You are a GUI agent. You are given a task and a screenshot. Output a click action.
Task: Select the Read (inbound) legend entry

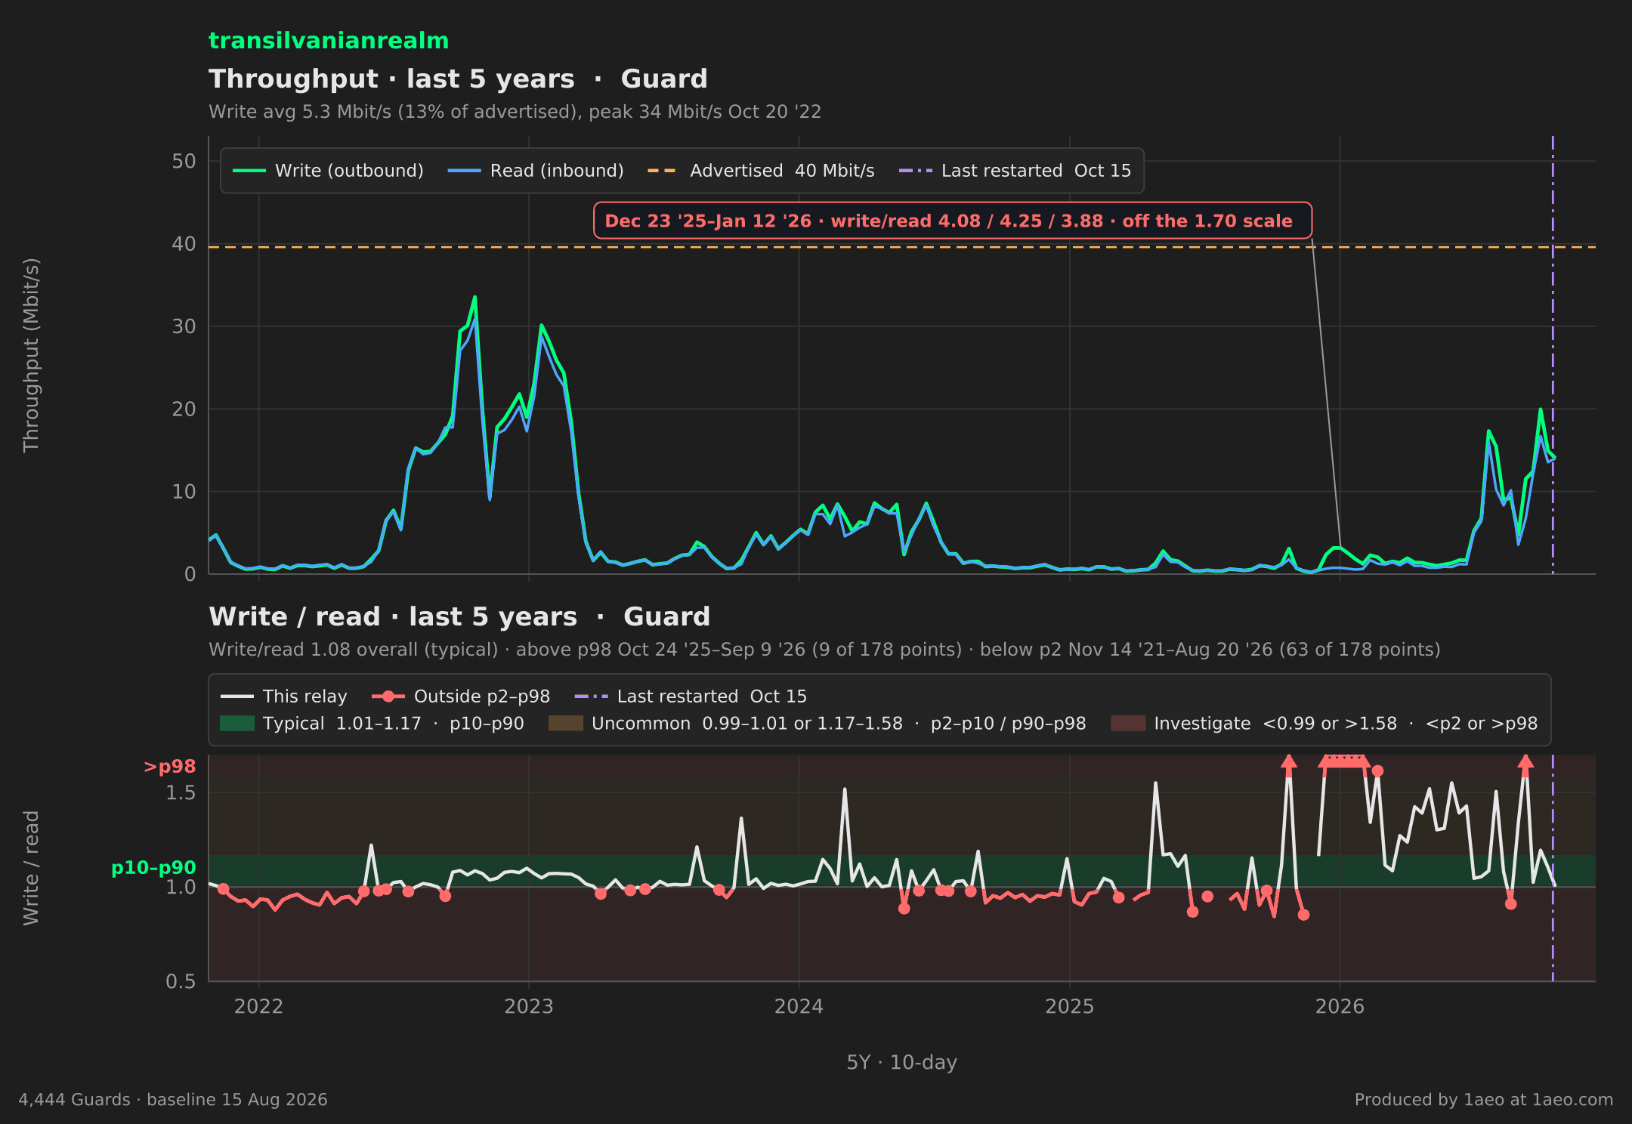coord(536,171)
